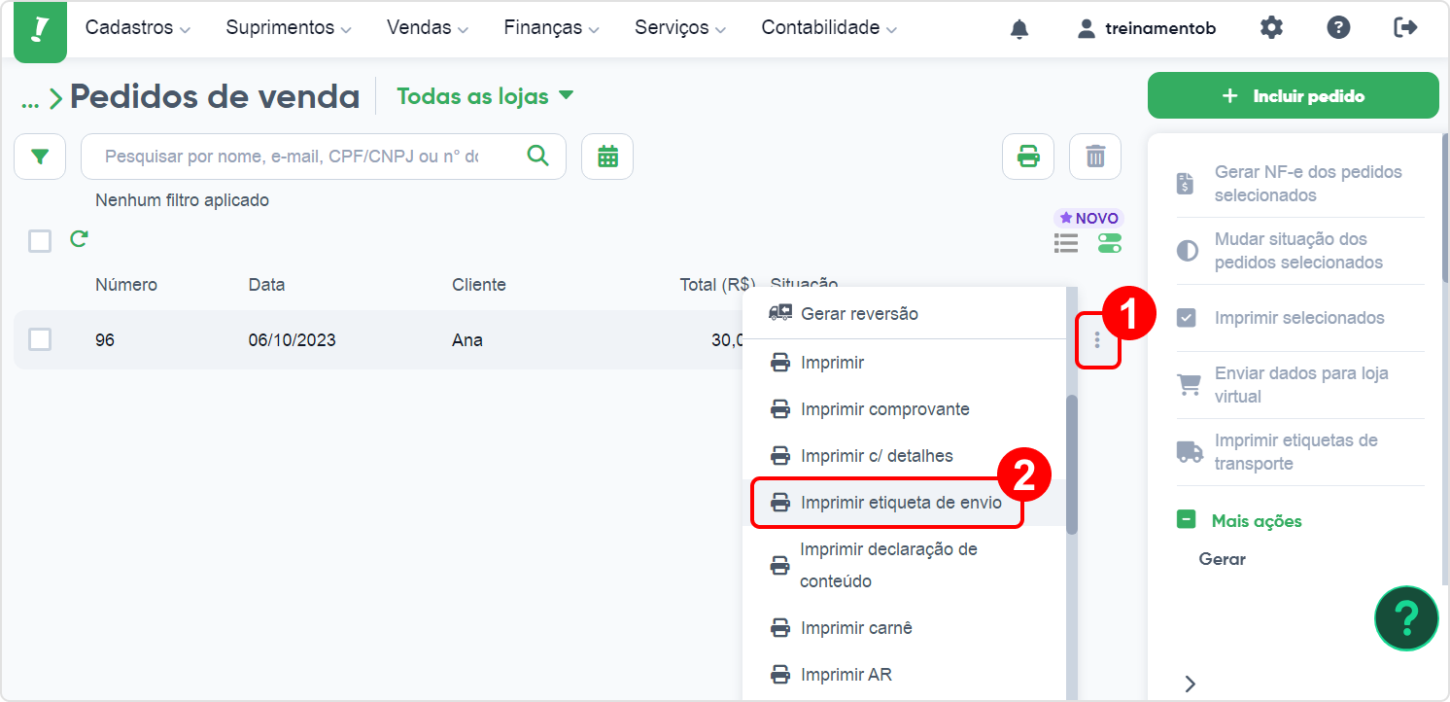
Task: Expand the side panel chevron arrow
Action: pos(1191,684)
